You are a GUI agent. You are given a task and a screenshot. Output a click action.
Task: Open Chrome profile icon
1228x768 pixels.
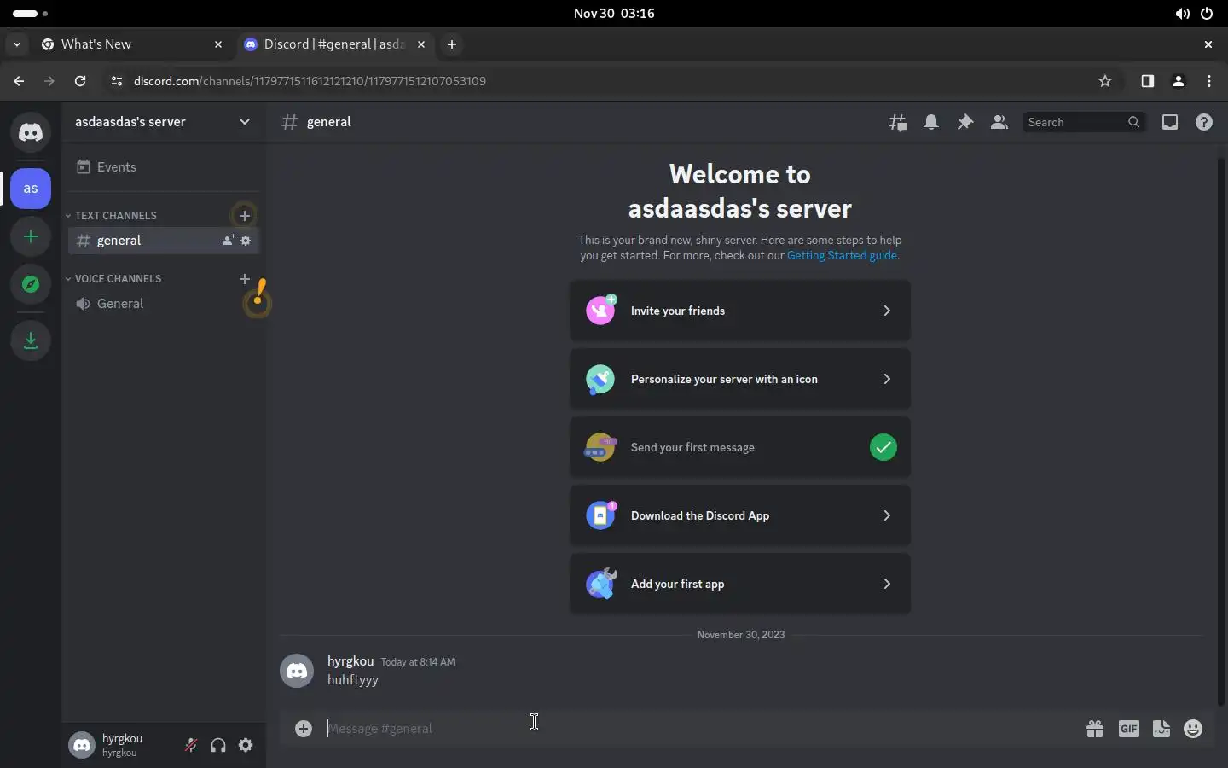coord(1179,81)
